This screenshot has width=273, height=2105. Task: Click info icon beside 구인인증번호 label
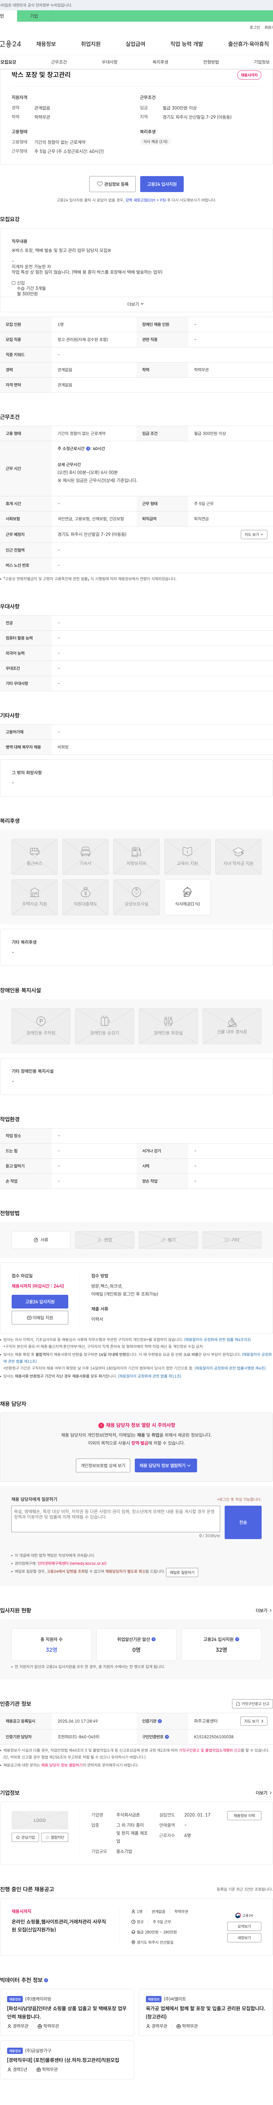[167, 1737]
